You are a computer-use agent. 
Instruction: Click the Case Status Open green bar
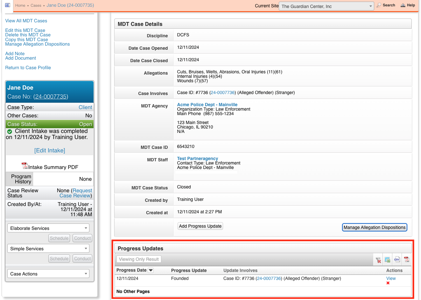coord(50,124)
